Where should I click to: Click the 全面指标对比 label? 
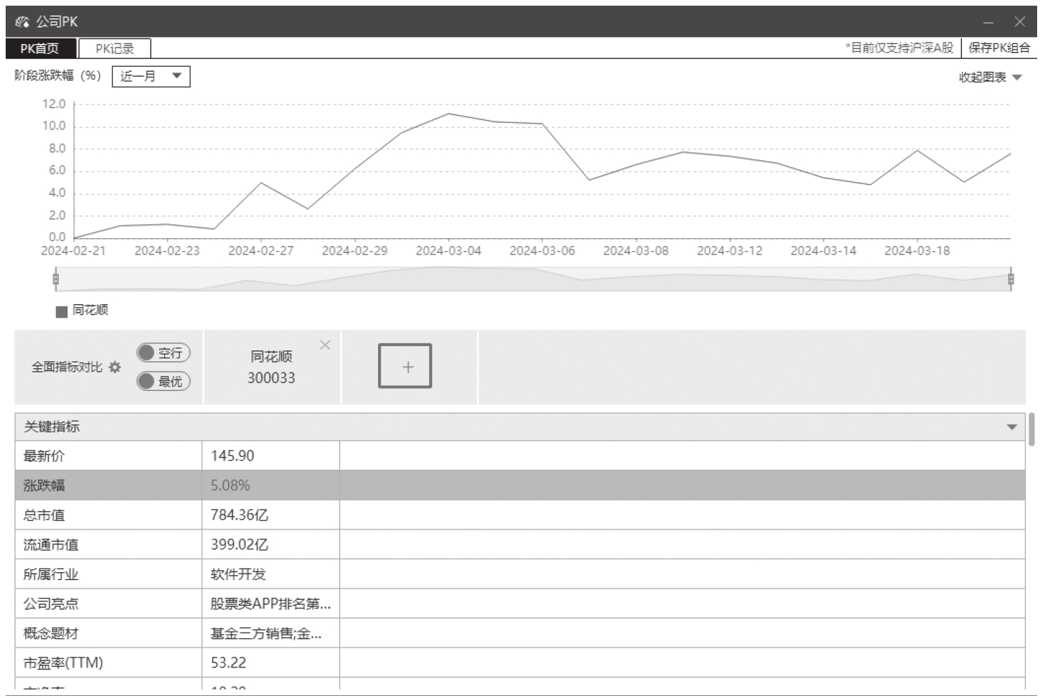click(67, 367)
